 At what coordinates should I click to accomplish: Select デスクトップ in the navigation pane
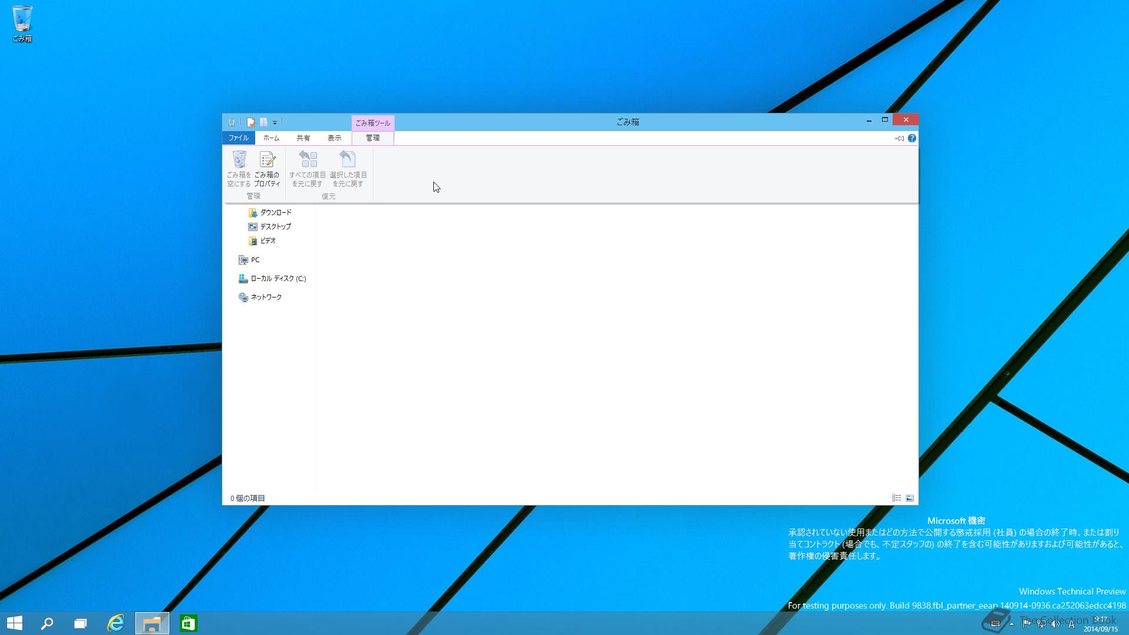point(269,226)
